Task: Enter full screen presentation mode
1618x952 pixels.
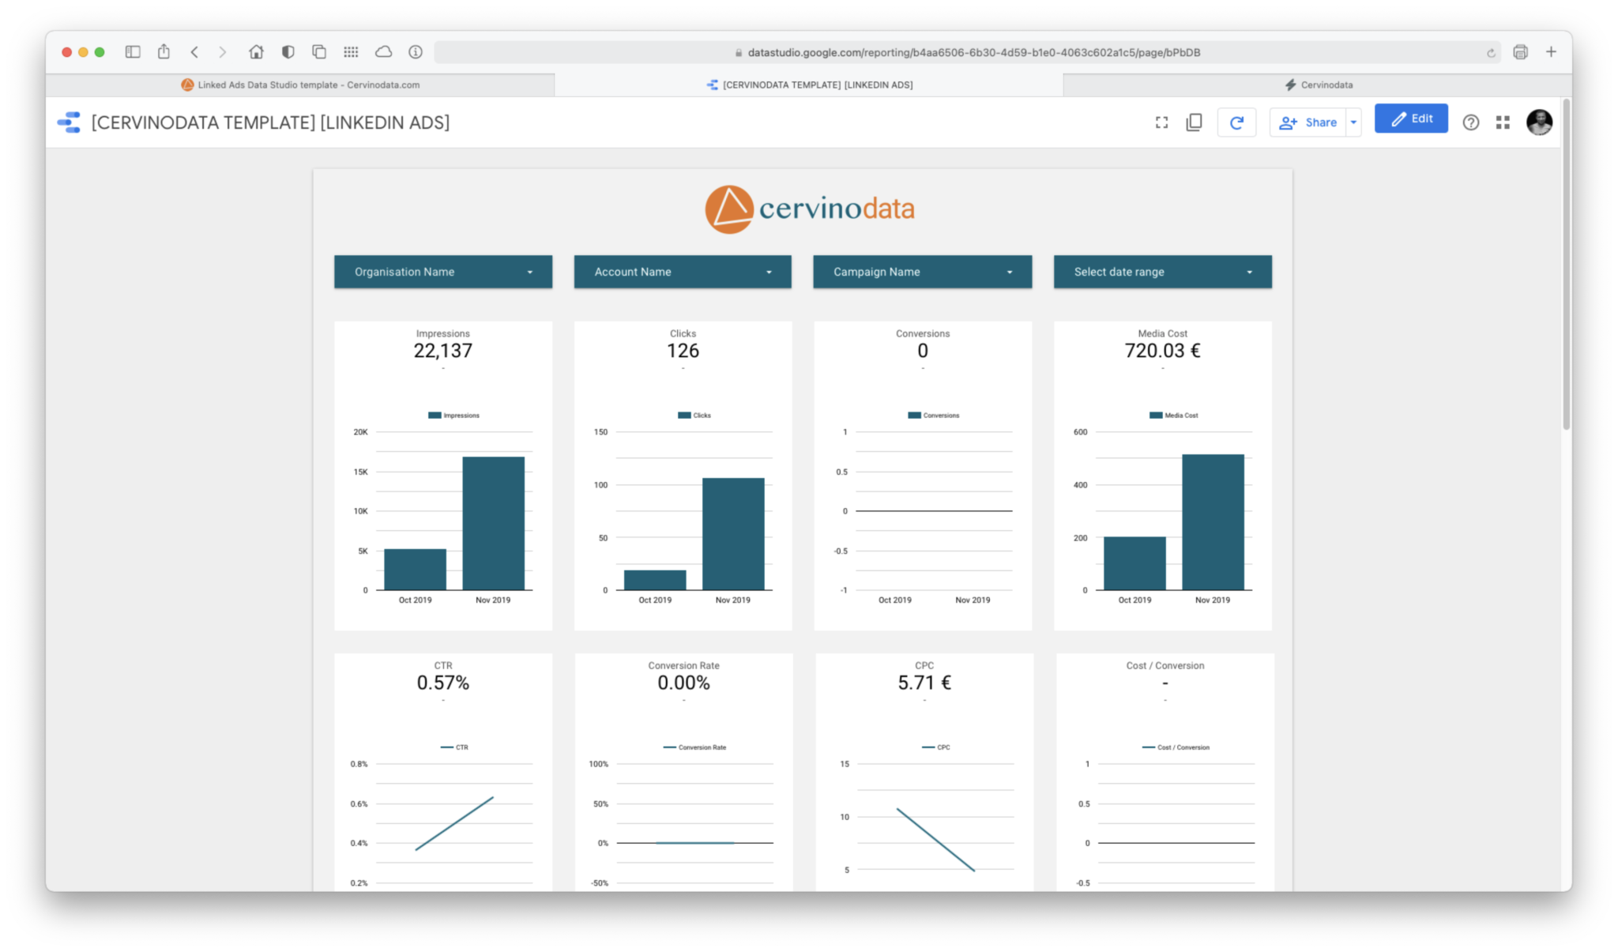Action: click(x=1161, y=122)
